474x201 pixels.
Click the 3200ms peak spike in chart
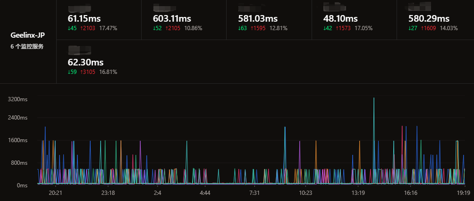(x=374, y=98)
